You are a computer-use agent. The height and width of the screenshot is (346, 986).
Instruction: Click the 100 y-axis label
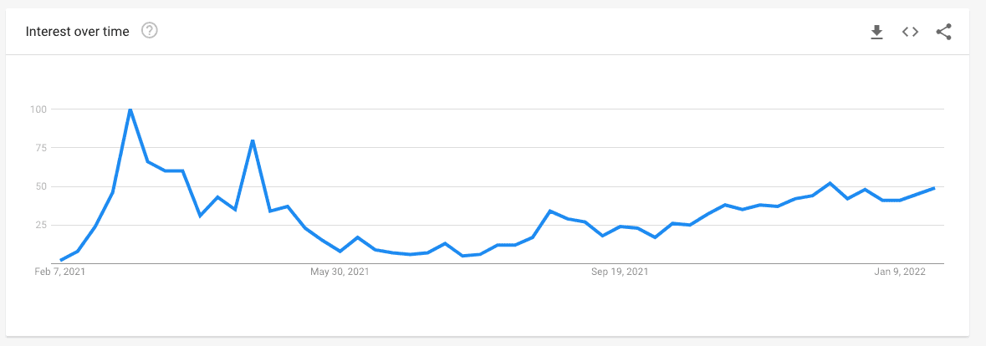39,109
